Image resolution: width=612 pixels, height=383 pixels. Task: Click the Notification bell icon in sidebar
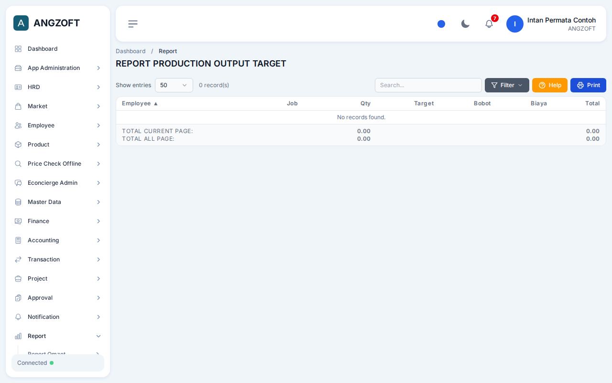tap(18, 317)
